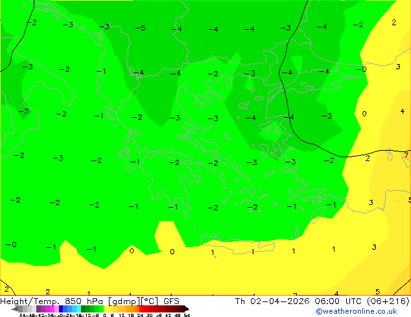Screen dimensions: 411x317
Task: Click the map title 'Height/Temp. 850 hPa'
Action: click(x=51, y=301)
